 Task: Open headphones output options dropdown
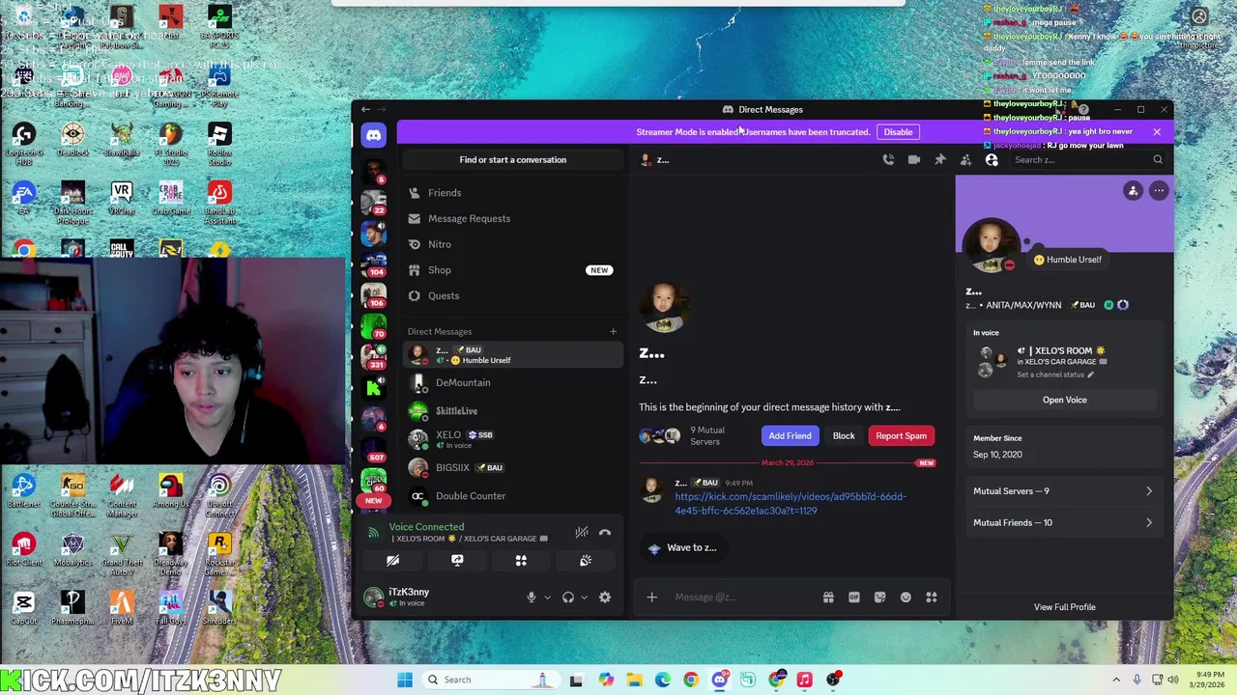click(584, 598)
